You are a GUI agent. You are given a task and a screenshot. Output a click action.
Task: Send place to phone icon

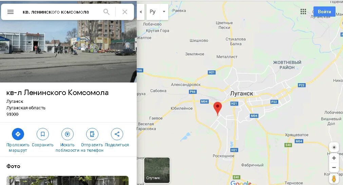coord(92,134)
